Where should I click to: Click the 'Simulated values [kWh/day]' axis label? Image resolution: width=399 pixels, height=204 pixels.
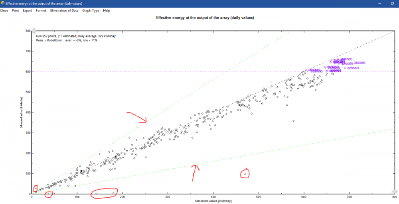pyautogui.click(x=213, y=201)
